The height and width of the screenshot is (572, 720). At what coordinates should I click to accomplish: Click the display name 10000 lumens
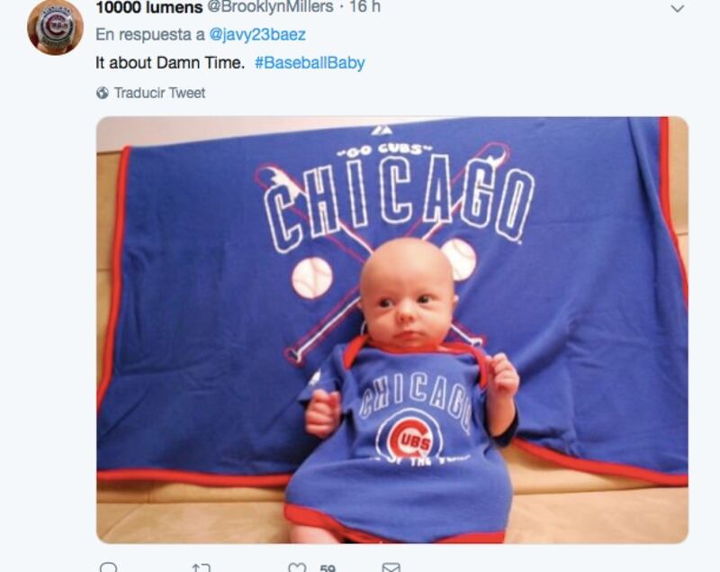tap(148, 7)
